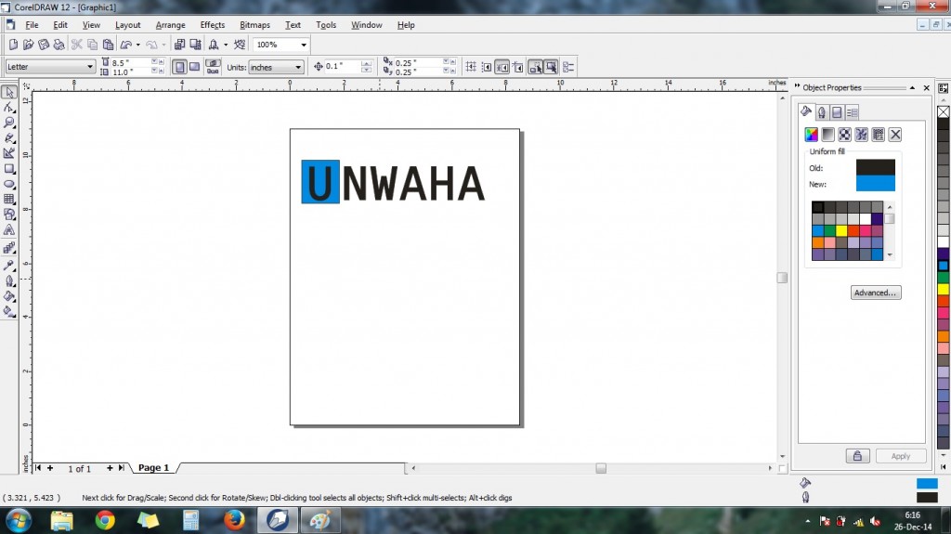Select the Rectangle tool in toolbox
Screen dimensions: 951x534
9,169
